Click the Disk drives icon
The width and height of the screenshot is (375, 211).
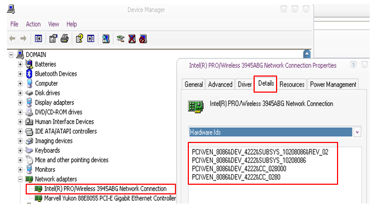click(x=29, y=93)
